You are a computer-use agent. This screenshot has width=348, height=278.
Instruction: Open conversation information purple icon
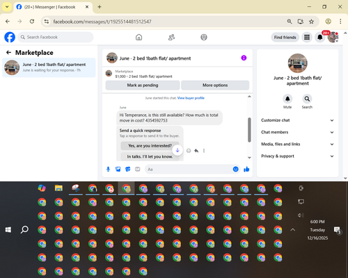click(244, 58)
